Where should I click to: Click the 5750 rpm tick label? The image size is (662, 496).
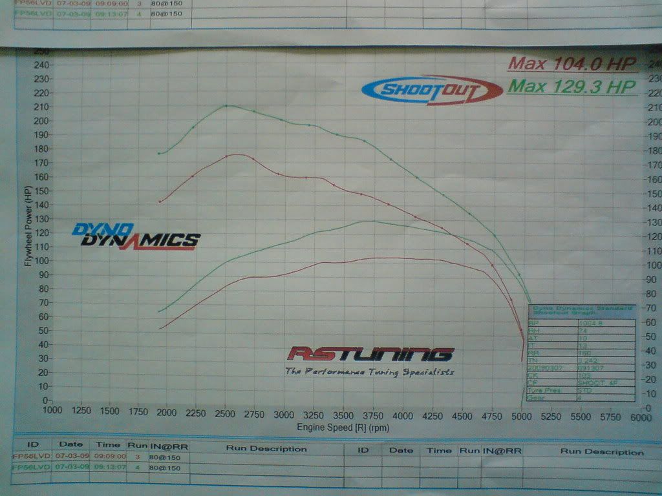[610, 417]
